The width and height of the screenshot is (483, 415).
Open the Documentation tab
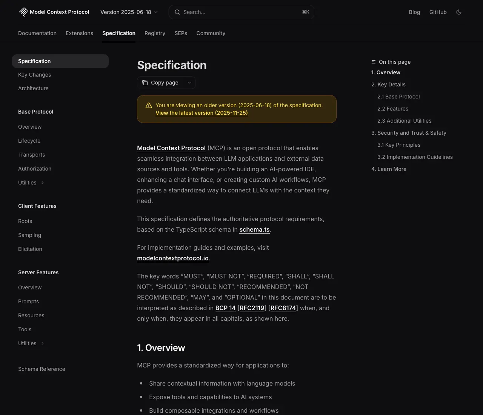[37, 33]
